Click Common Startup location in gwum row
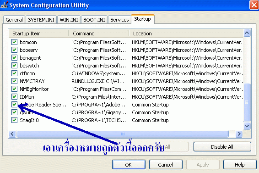This screenshot has width=259, height=173. click(x=150, y=112)
